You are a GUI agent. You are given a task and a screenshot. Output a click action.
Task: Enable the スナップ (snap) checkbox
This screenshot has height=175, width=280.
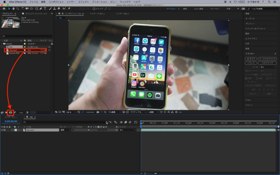tap(94, 9)
